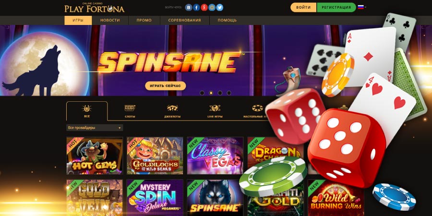
Task: Log in via the Facebook icon
Action: (x=196, y=7)
